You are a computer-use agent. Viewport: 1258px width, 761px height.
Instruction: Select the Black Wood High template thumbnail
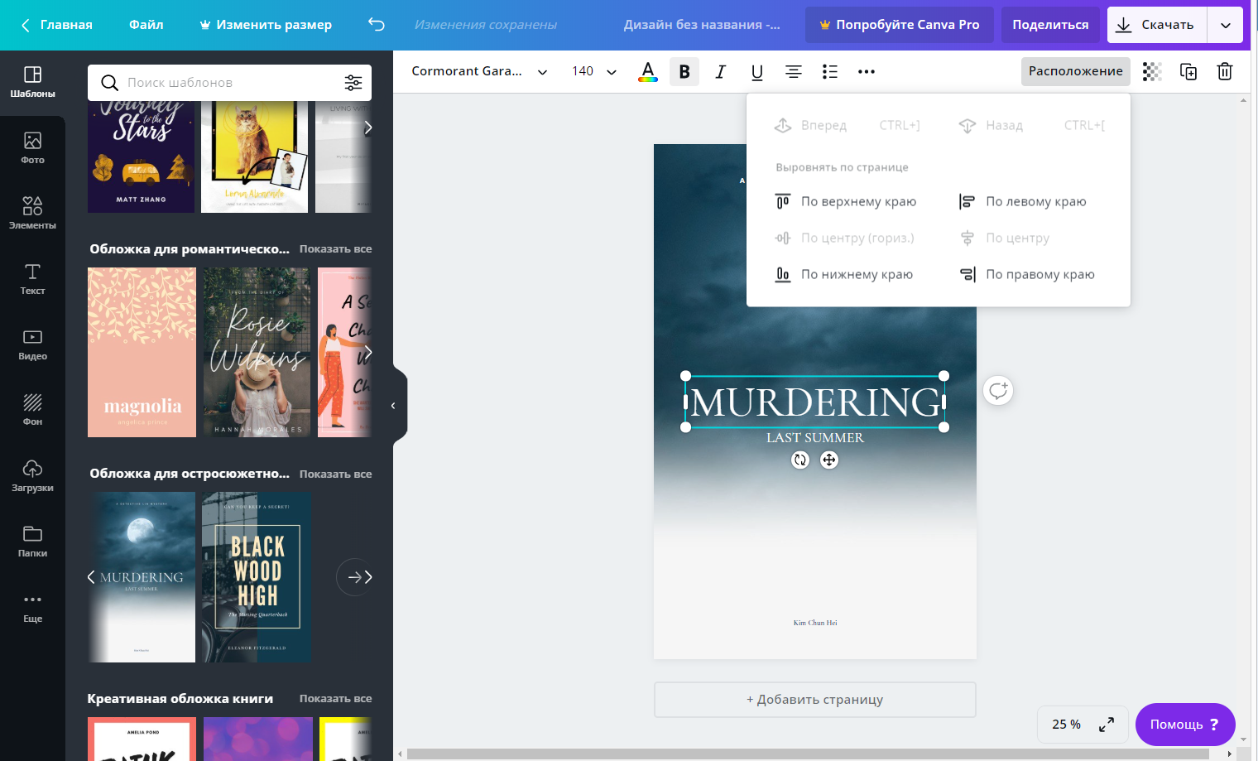click(257, 577)
